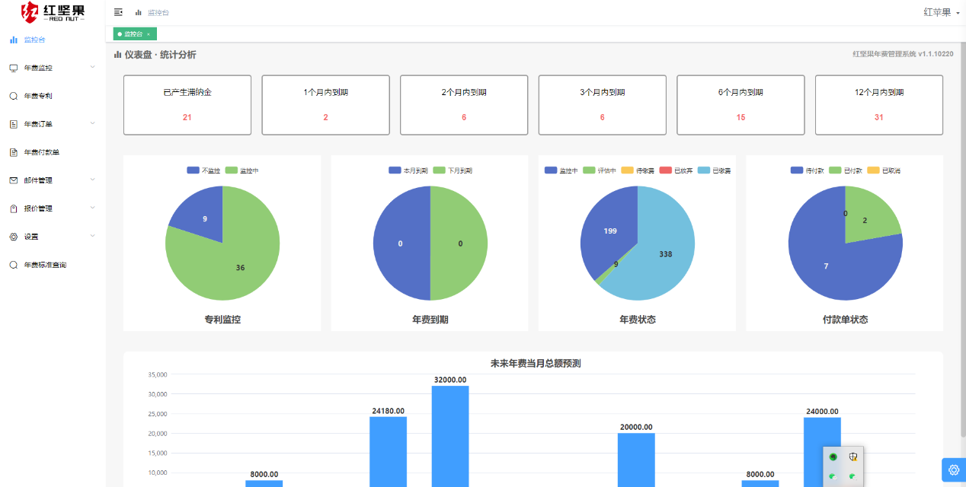Open the 1个月内到期 card
The width and height of the screenshot is (966, 487).
[326, 105]
